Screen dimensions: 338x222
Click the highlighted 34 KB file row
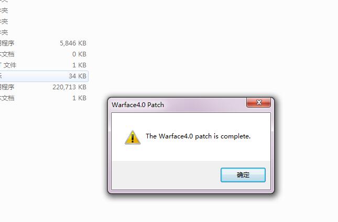pyautogui.click(x=44, y=76)
